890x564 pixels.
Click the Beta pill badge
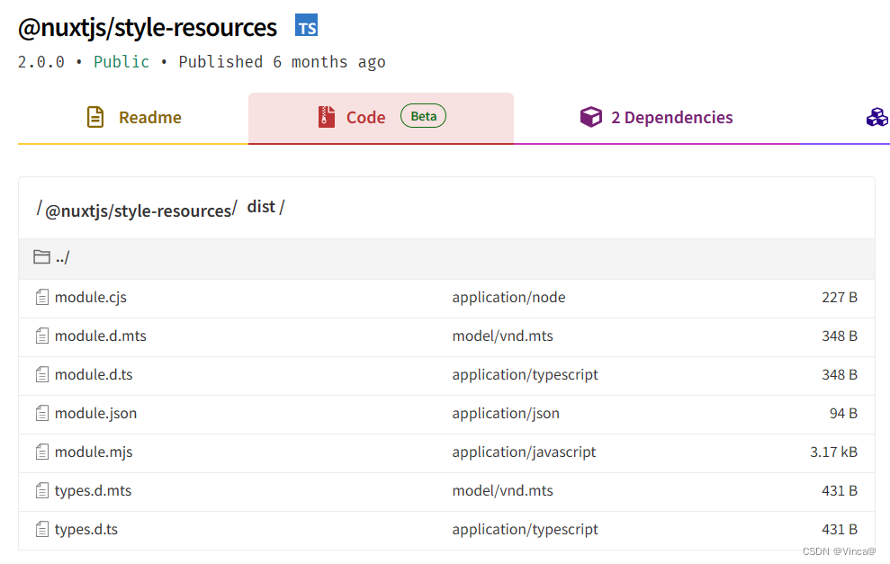pyautogui.click(x=423, y=115)
